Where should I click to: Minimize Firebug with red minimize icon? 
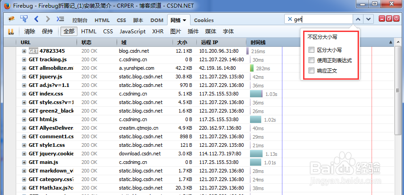[382, 18]
